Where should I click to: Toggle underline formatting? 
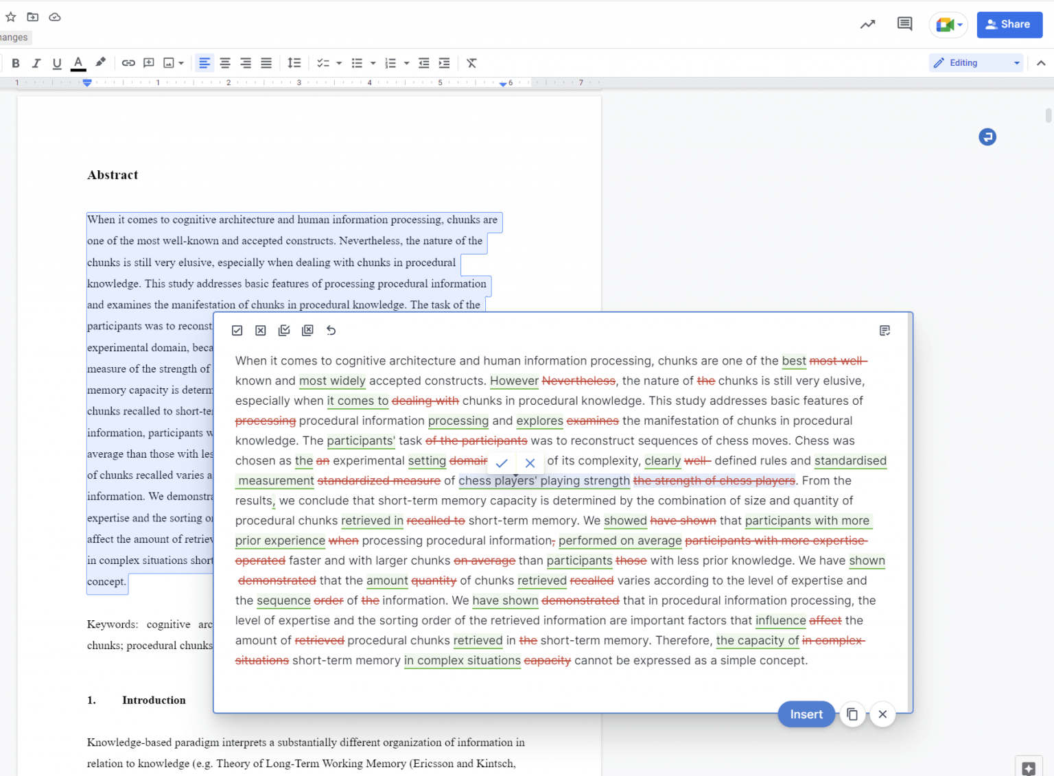tap(57, 62)
